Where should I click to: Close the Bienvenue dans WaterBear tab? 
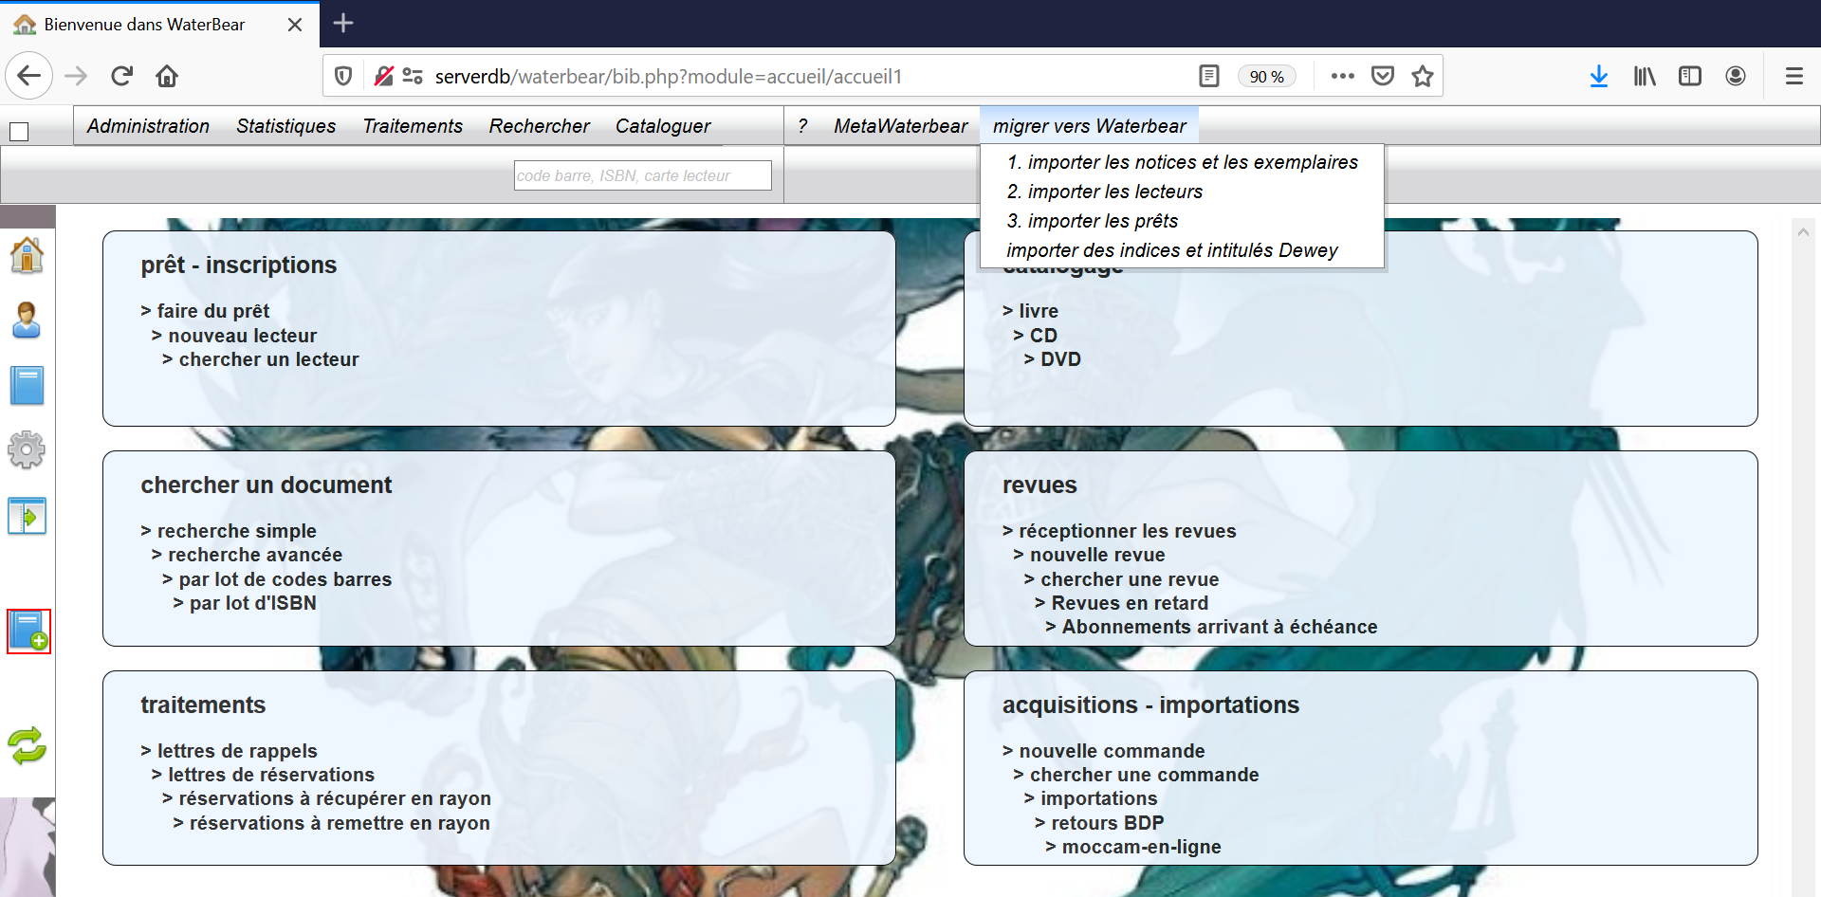(295, 25)
